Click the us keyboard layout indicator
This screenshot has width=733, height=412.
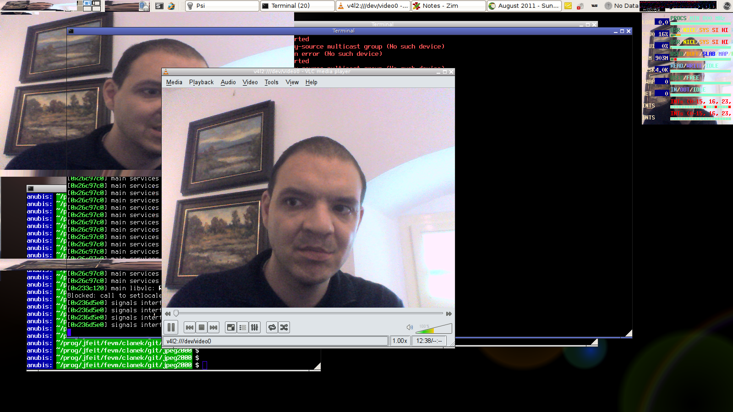pos(594,6)
